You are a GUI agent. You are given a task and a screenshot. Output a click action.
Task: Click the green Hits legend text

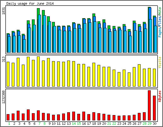160,11
